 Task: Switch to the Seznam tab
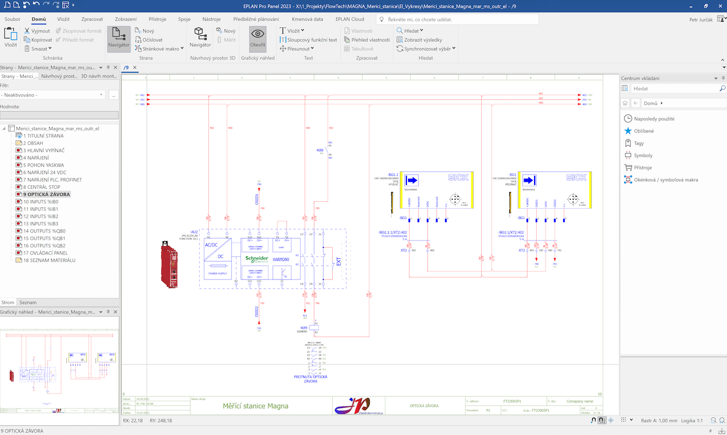click(x=28, y=303)
